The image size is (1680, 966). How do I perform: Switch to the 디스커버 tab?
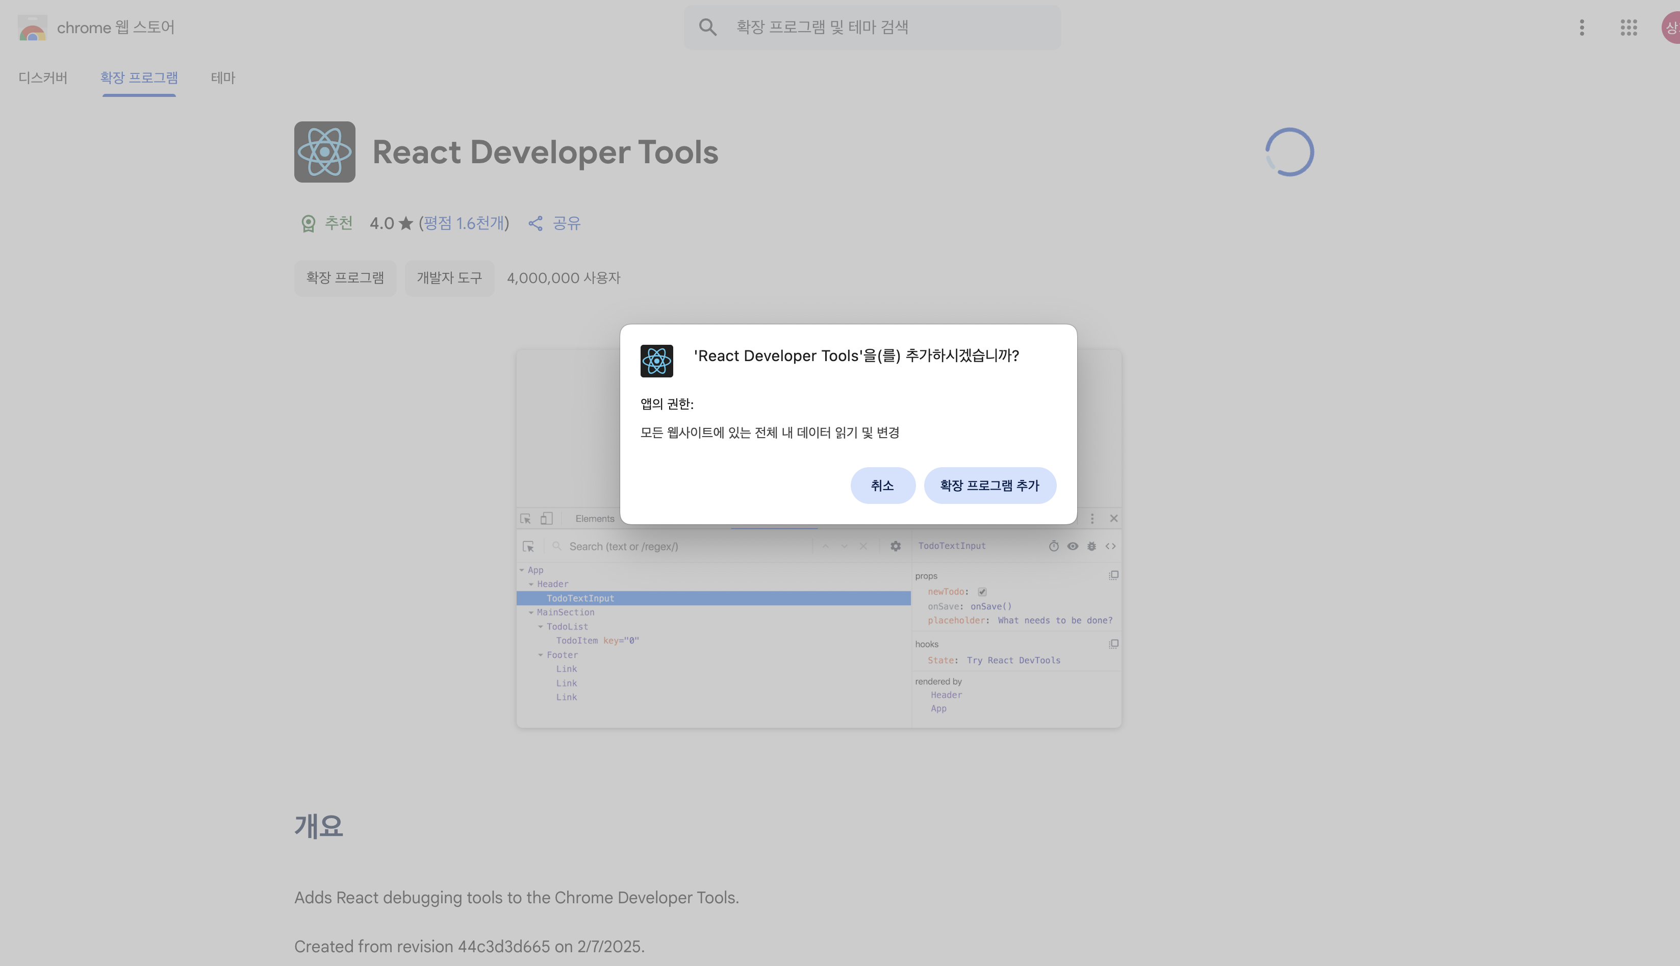[x=43, y=78]
